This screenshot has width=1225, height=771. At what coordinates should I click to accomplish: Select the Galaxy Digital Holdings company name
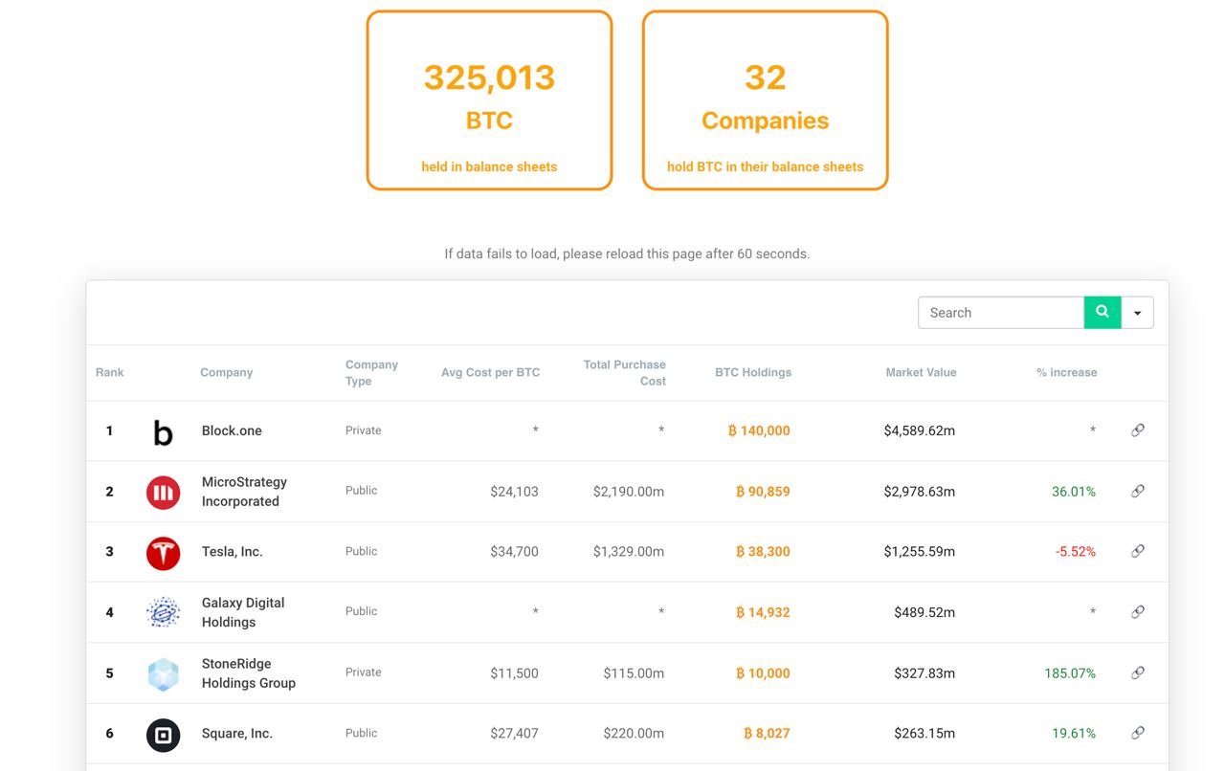tap(243, 612)
